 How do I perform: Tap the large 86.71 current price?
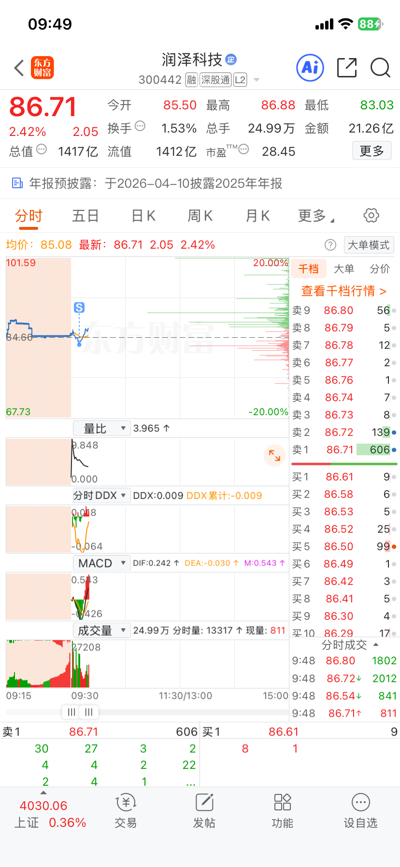tap(43, 107)
